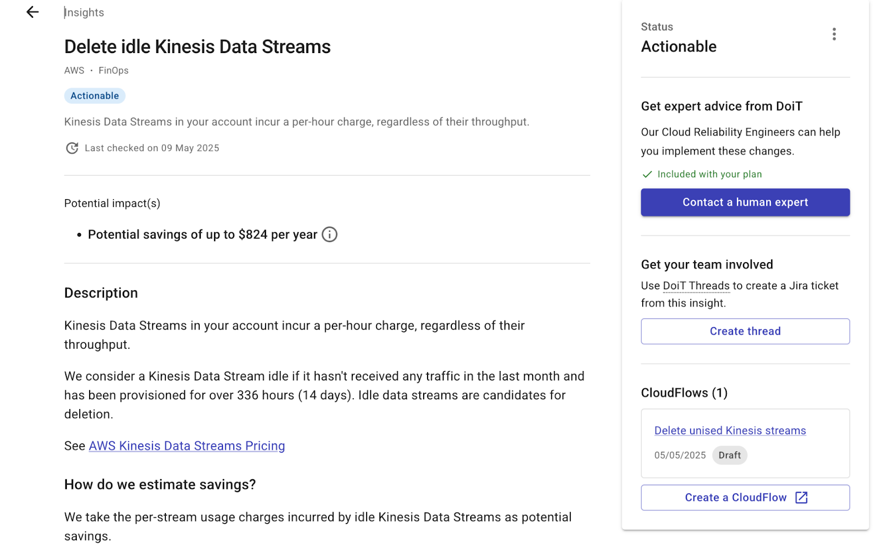Viewport: 885px width, 548px height.
Task: Click the back arrow icon
Action: tap(33, 12)
